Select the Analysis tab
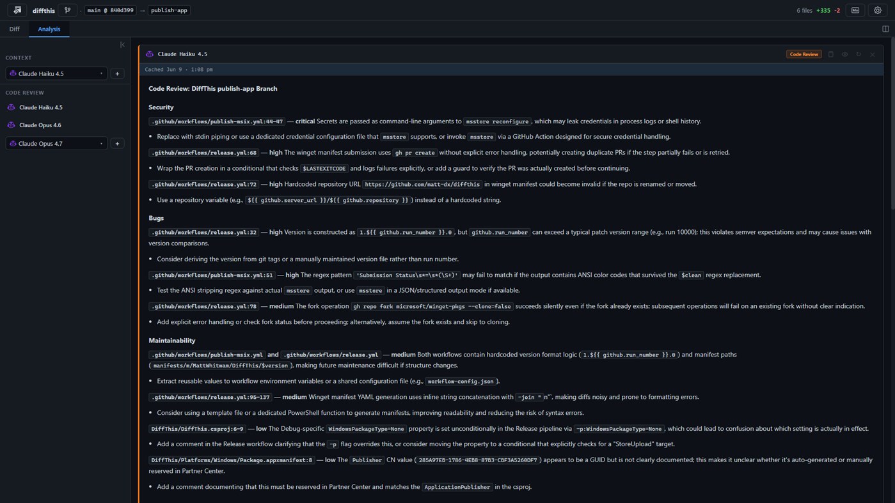The image size is (895, 503). tap(49, 29)
